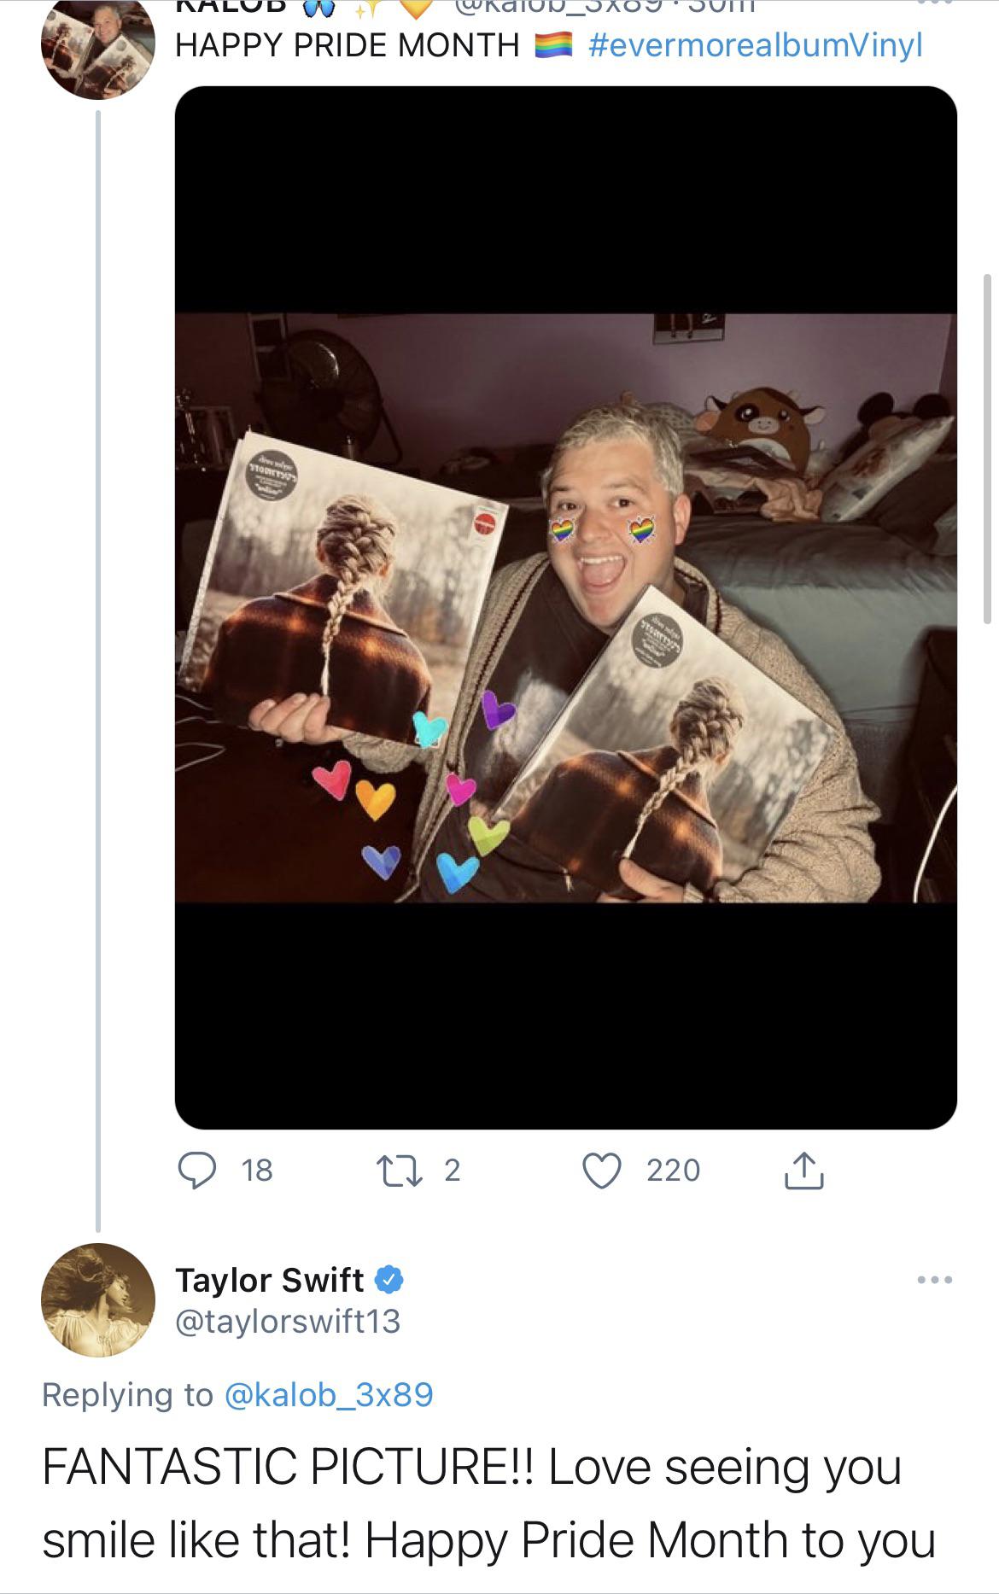Click the reply icon on Kalob's tweet
The height and width of the screenshot is (1594, 999).
(199, 1172)
